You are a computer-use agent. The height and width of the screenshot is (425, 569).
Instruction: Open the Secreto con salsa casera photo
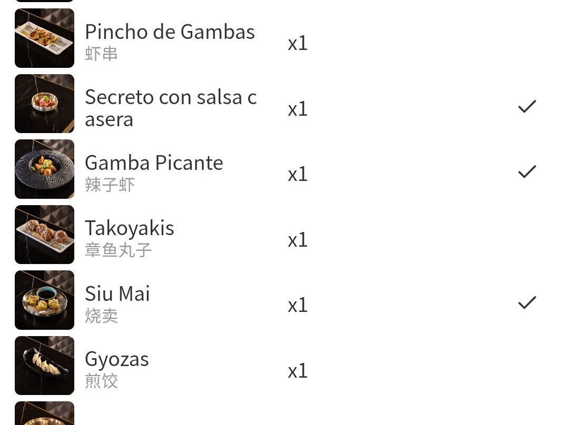tap(44, 104)
